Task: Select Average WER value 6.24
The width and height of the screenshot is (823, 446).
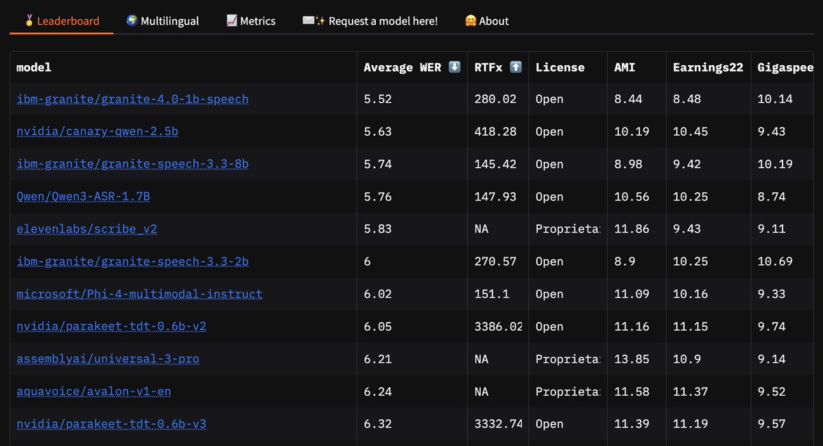Action: pyautogui.click(x=377, y=392)
